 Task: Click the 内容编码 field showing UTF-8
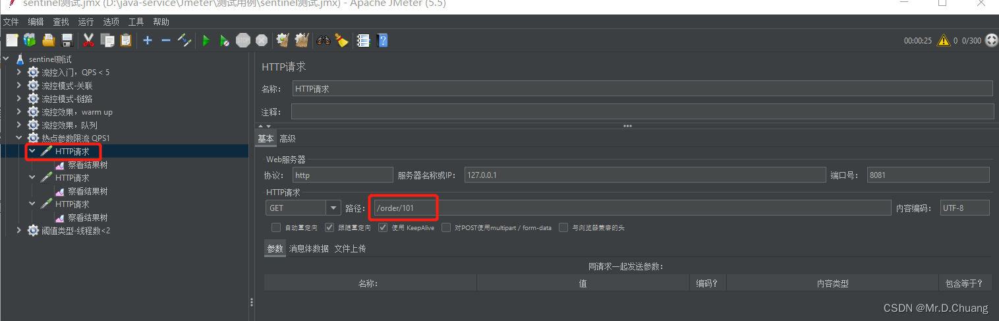click(965, 208)
